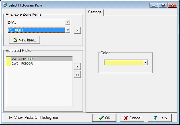Click the add-item arrow next to PC10GR

pyautogui.click(x=77, y=30)
